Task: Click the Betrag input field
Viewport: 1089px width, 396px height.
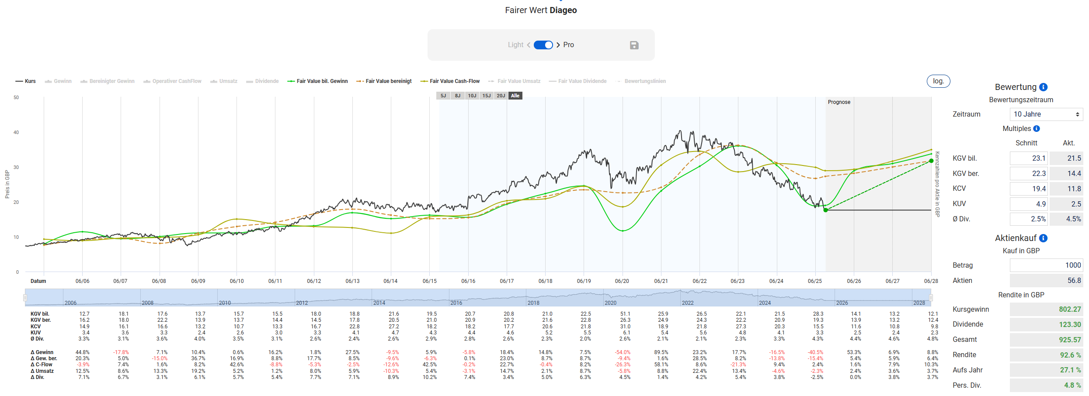Action: [x=1046, y=265]
